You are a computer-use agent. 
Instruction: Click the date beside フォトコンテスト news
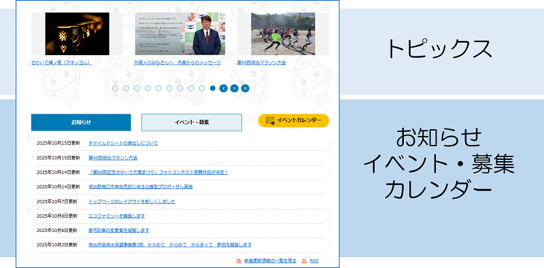(x=58, y=172)
